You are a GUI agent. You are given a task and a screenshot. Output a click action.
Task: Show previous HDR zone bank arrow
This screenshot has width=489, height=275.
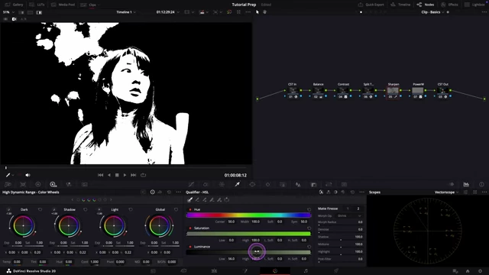click(x=73, y=200)
